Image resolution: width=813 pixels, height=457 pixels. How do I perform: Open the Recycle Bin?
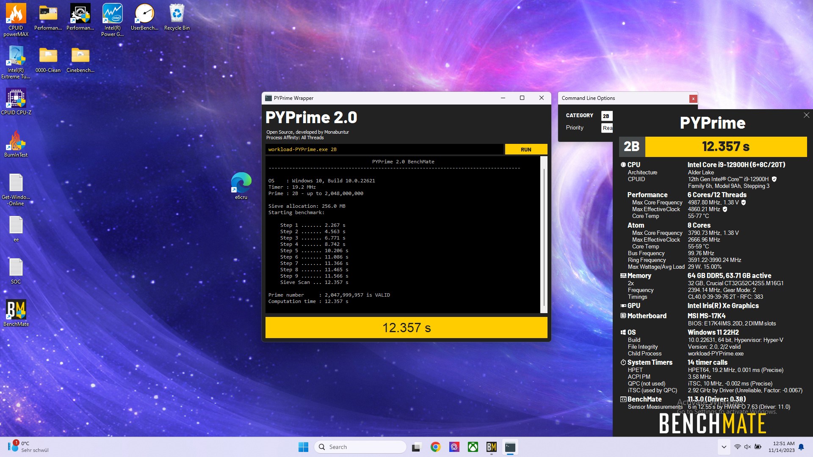click(177, 17)
